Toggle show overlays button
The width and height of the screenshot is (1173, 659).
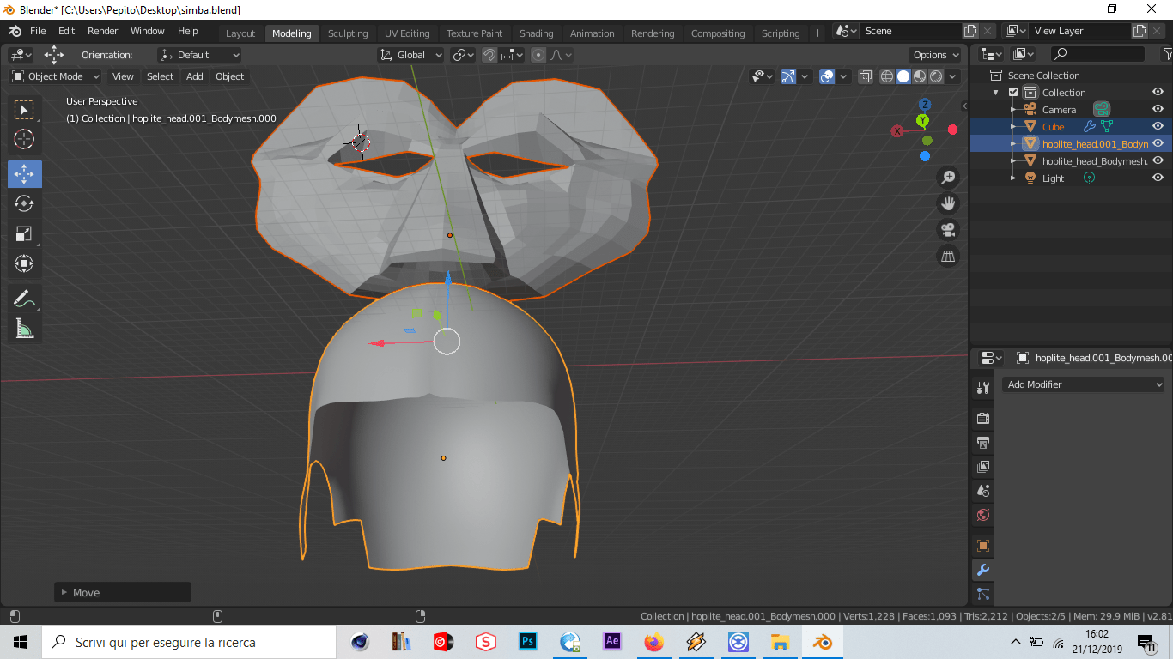[x=827, y=76]
